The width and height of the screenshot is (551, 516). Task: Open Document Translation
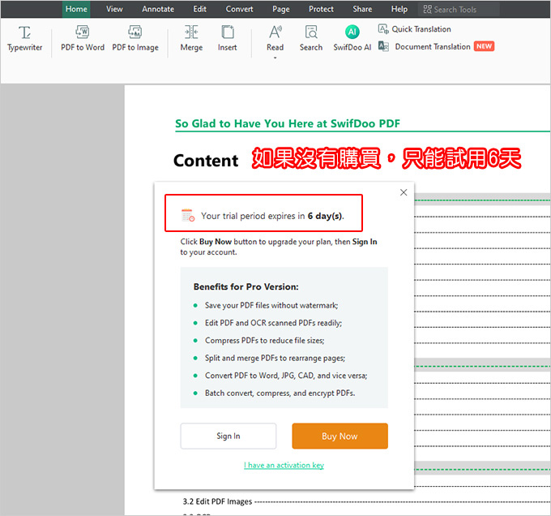[x=436, y=46]
